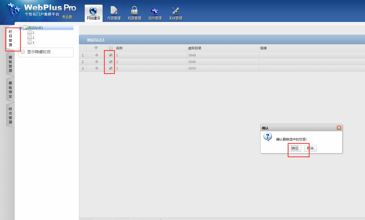
Task: Toggle the select-all checkbox in table header
Action: (111, 48)
